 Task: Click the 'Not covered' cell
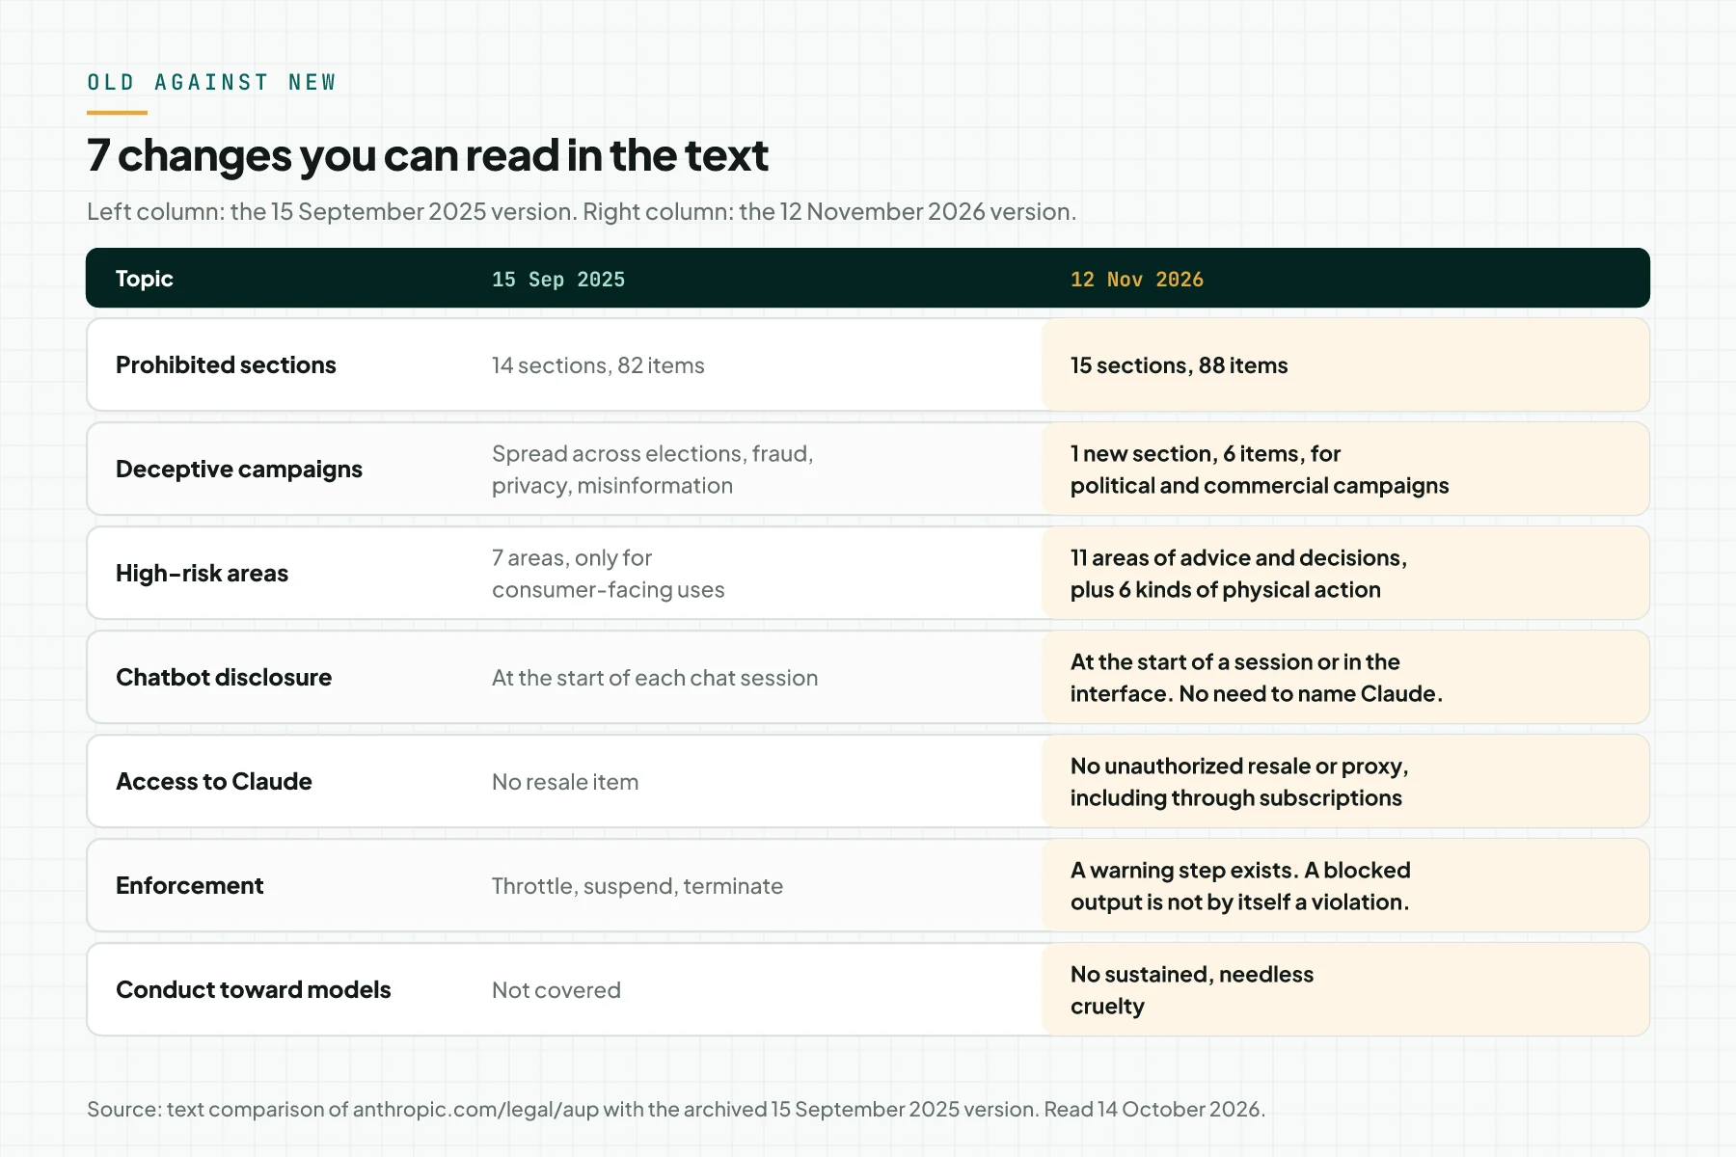coord(556,990)
